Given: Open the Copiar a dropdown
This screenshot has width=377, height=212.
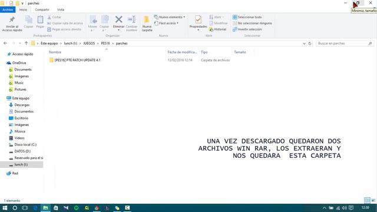Looking at the screenshot, I should pyautogui.click(x=104, y=24).
